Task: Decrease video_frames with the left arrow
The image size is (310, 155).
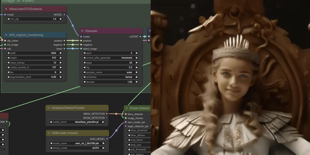Action: point(8,63)
